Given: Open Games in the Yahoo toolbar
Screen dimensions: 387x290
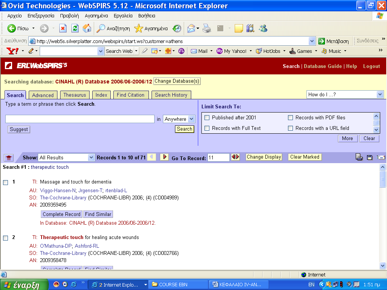Looking at the screenshot, I should [300, 51].
